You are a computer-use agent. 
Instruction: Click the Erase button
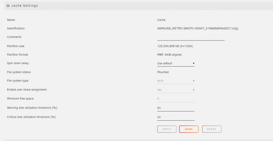pos(212,129)
